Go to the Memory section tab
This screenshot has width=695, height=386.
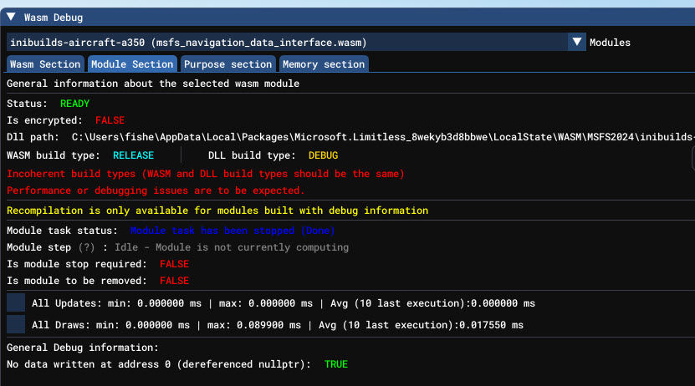click(x=323, y=64)
